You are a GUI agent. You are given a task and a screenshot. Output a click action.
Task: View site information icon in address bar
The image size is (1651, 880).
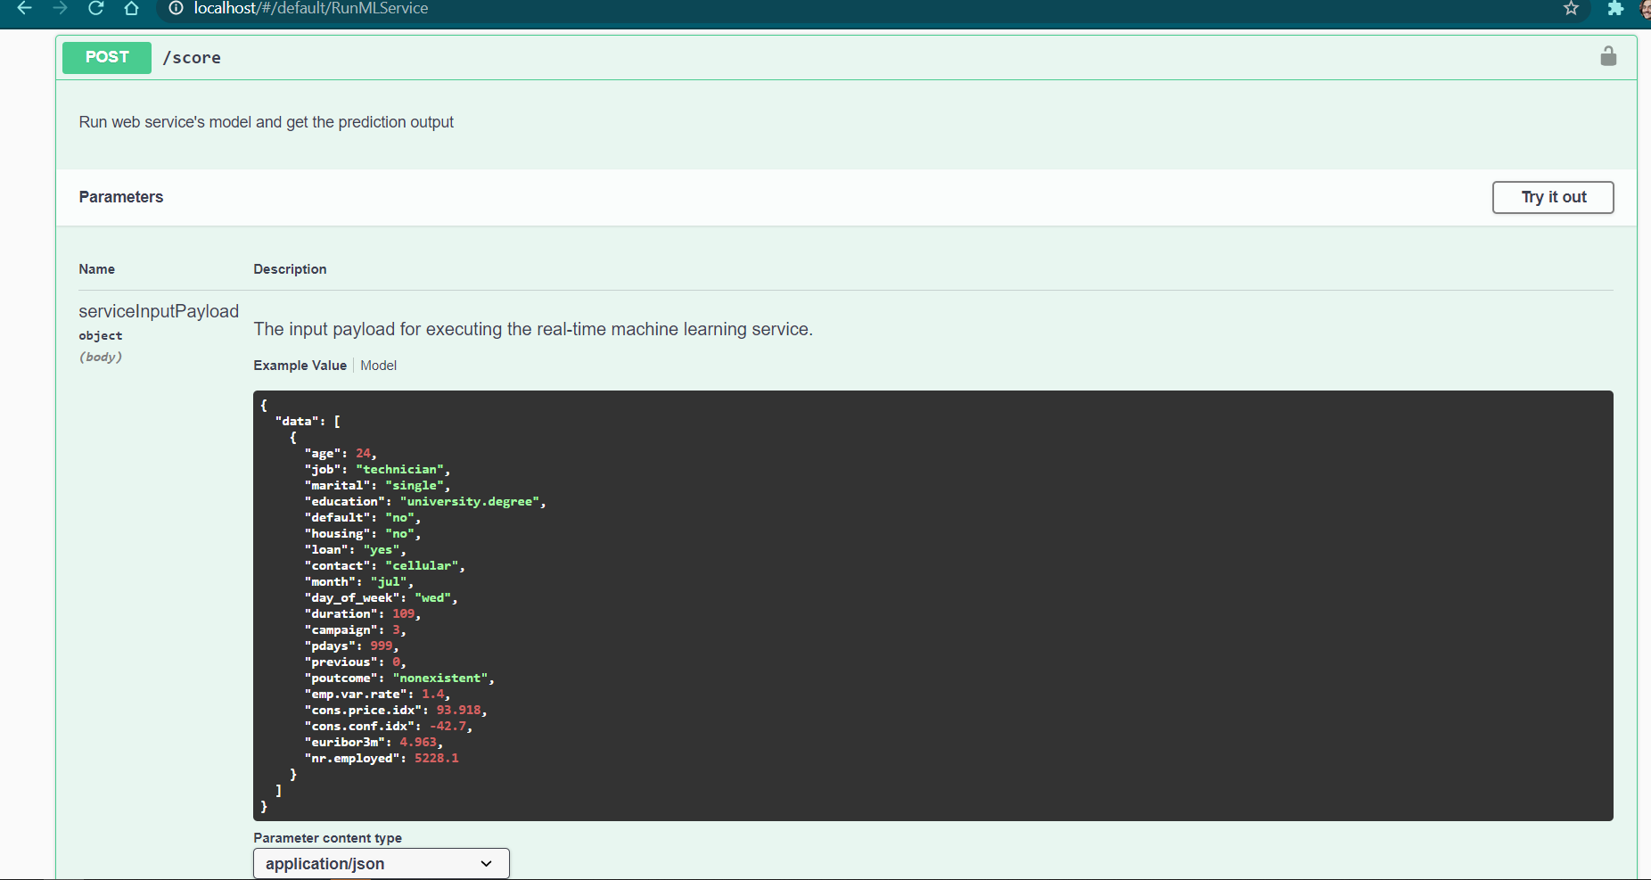coord(177,8)
